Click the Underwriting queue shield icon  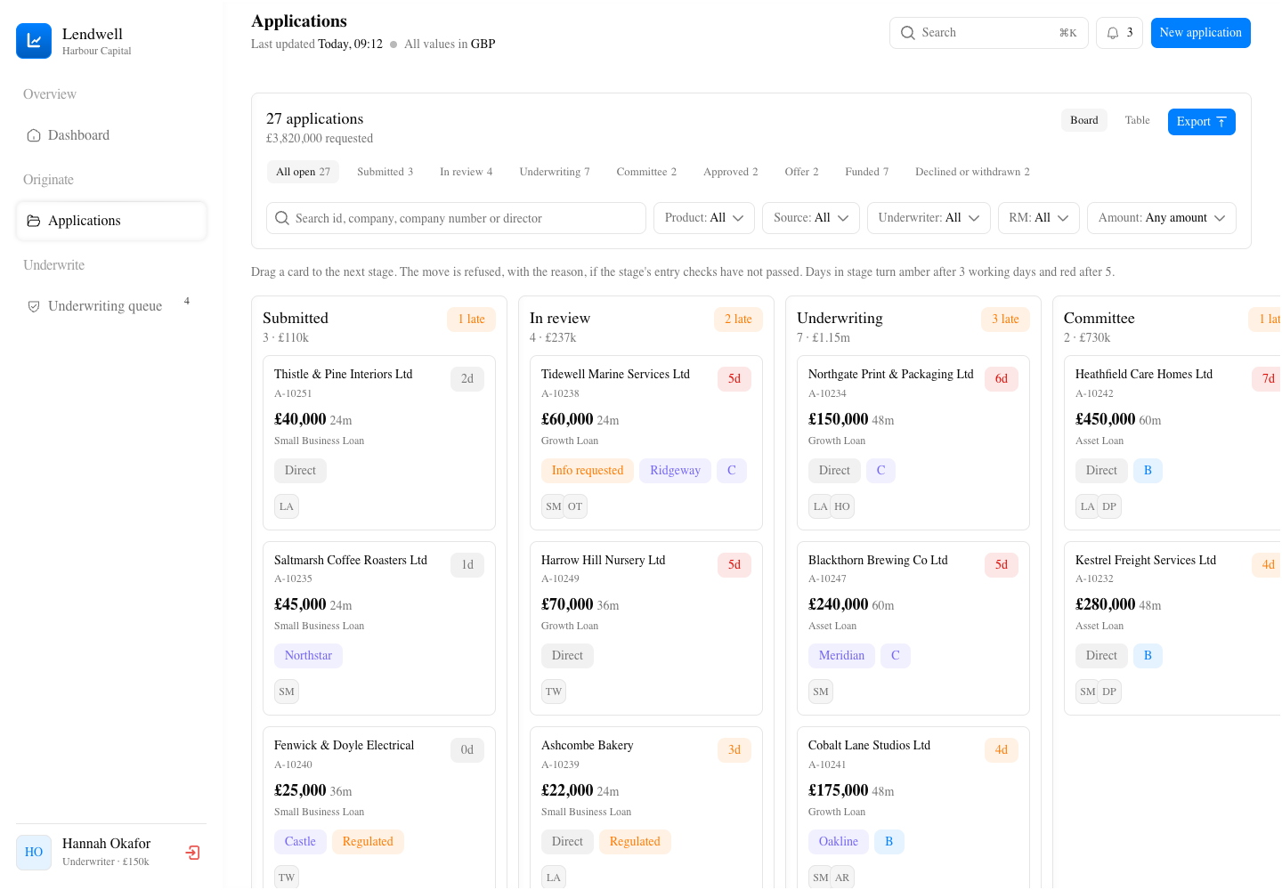coord(34,306)
